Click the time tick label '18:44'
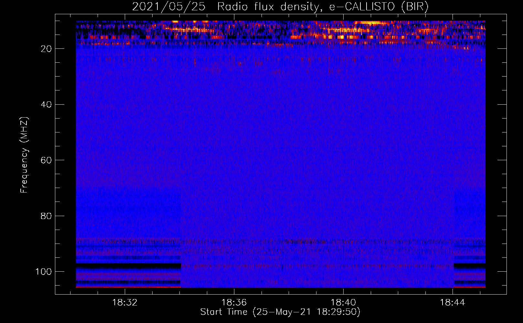This screenshot has height=323, width=523. pos(453,303)
